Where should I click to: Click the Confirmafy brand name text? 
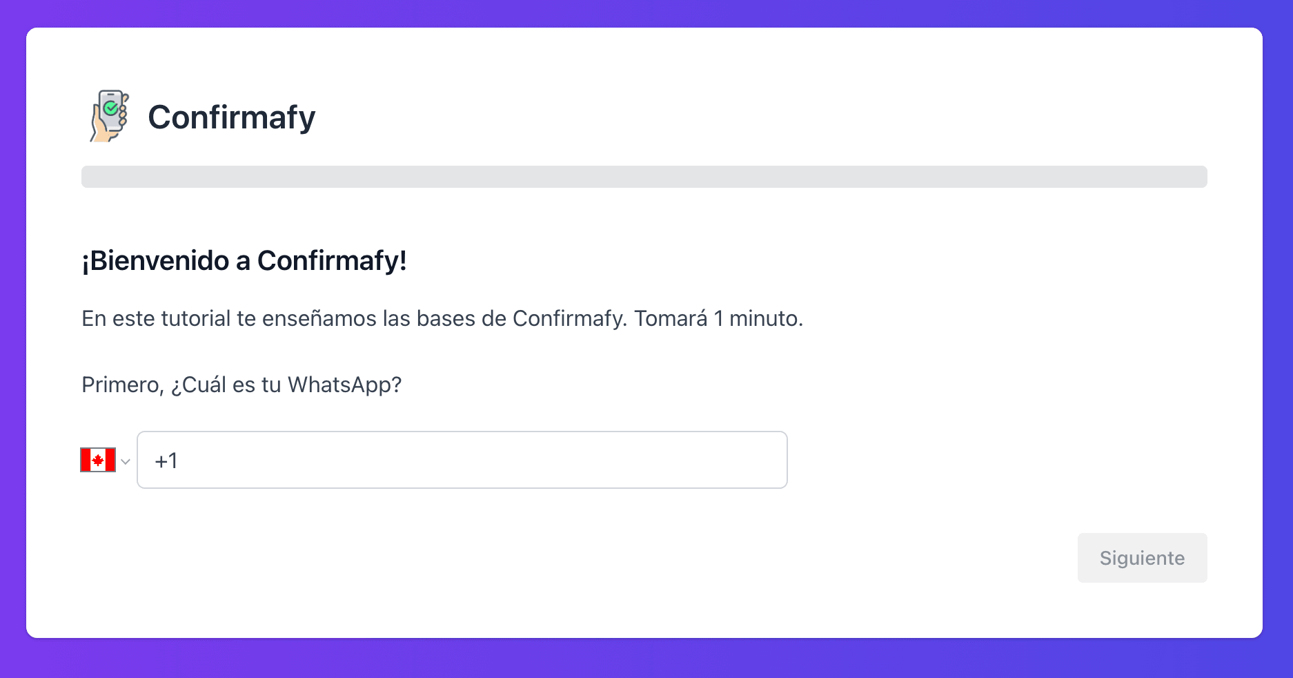point(232,117)
